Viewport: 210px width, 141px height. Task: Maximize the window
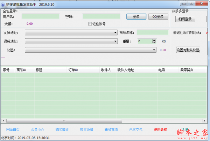[x=191, y=3]
